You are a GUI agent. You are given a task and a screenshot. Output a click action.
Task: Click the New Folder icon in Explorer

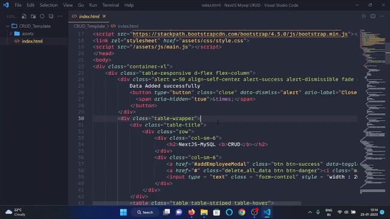[x=33, y=16]
